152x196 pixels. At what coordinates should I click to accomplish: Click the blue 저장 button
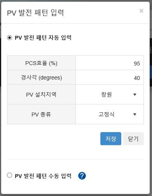pyautogui.click(x=111, y=139)
